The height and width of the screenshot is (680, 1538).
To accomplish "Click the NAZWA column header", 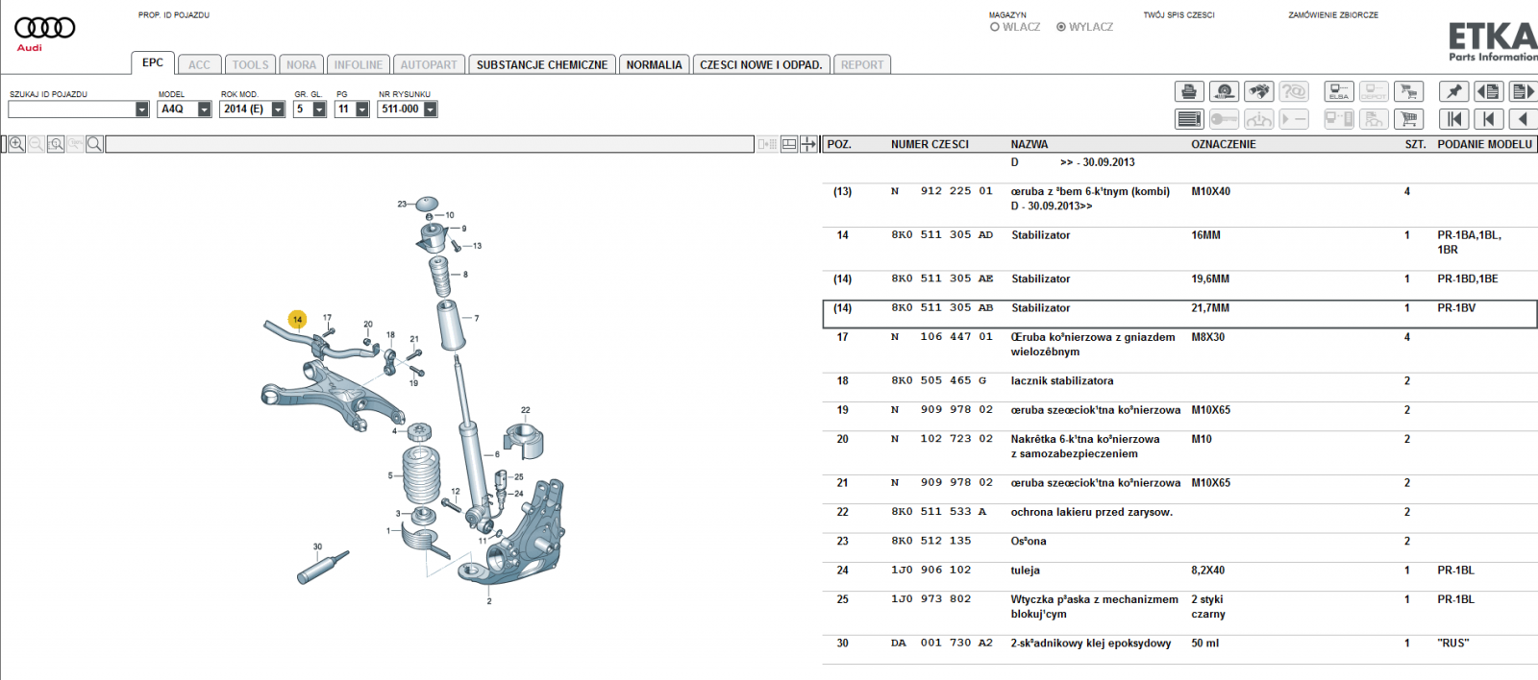I will point(1029,144).
